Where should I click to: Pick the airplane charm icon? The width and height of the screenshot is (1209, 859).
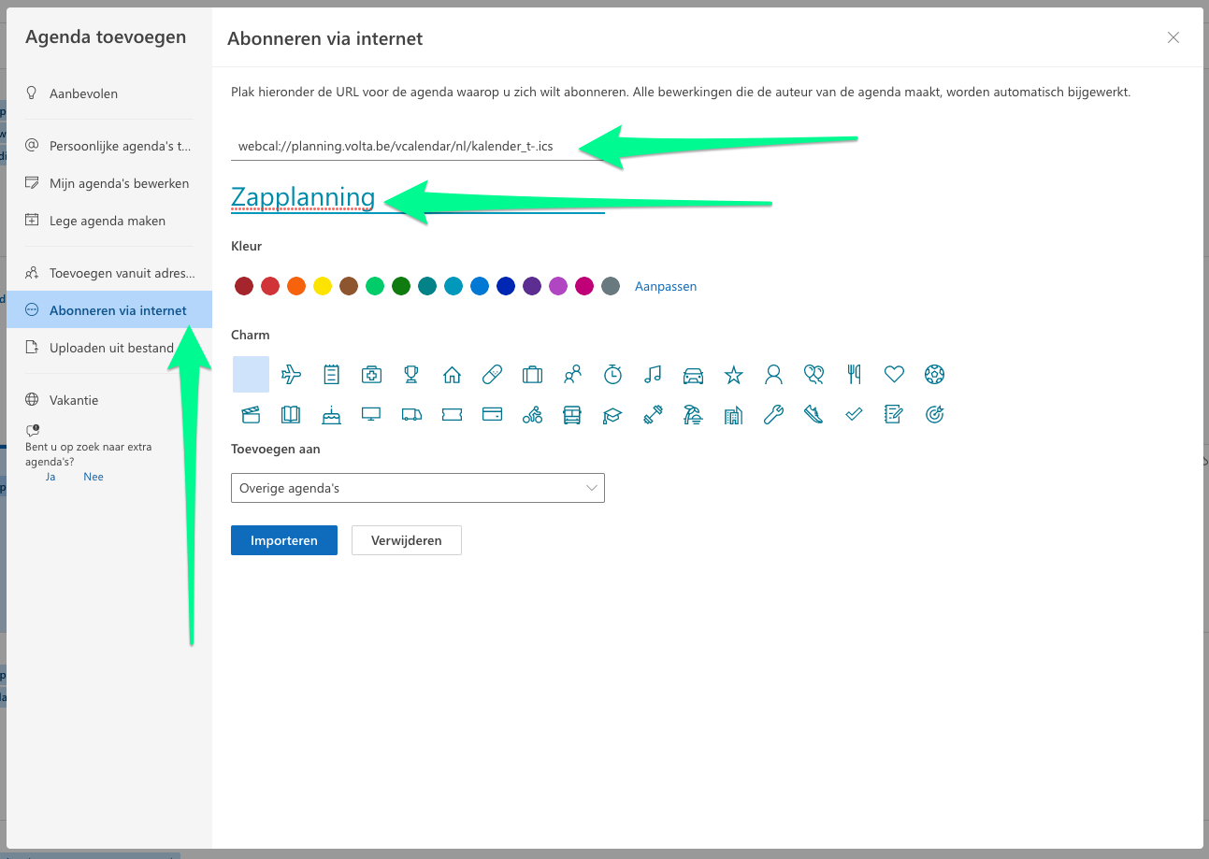291,375
